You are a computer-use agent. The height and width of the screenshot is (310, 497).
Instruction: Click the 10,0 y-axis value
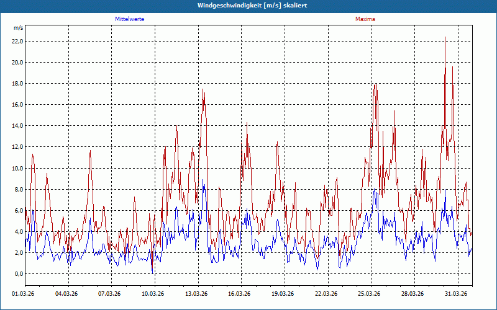[17, 168]
